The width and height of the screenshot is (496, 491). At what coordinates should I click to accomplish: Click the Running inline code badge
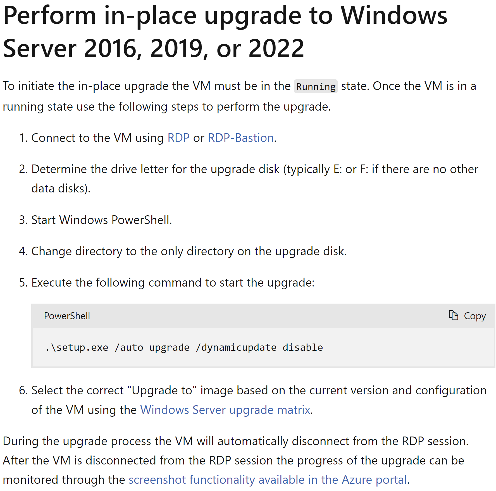pos(316,86)
